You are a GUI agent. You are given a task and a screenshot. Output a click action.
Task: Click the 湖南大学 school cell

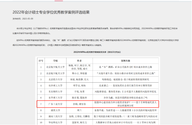pos(55,110)
